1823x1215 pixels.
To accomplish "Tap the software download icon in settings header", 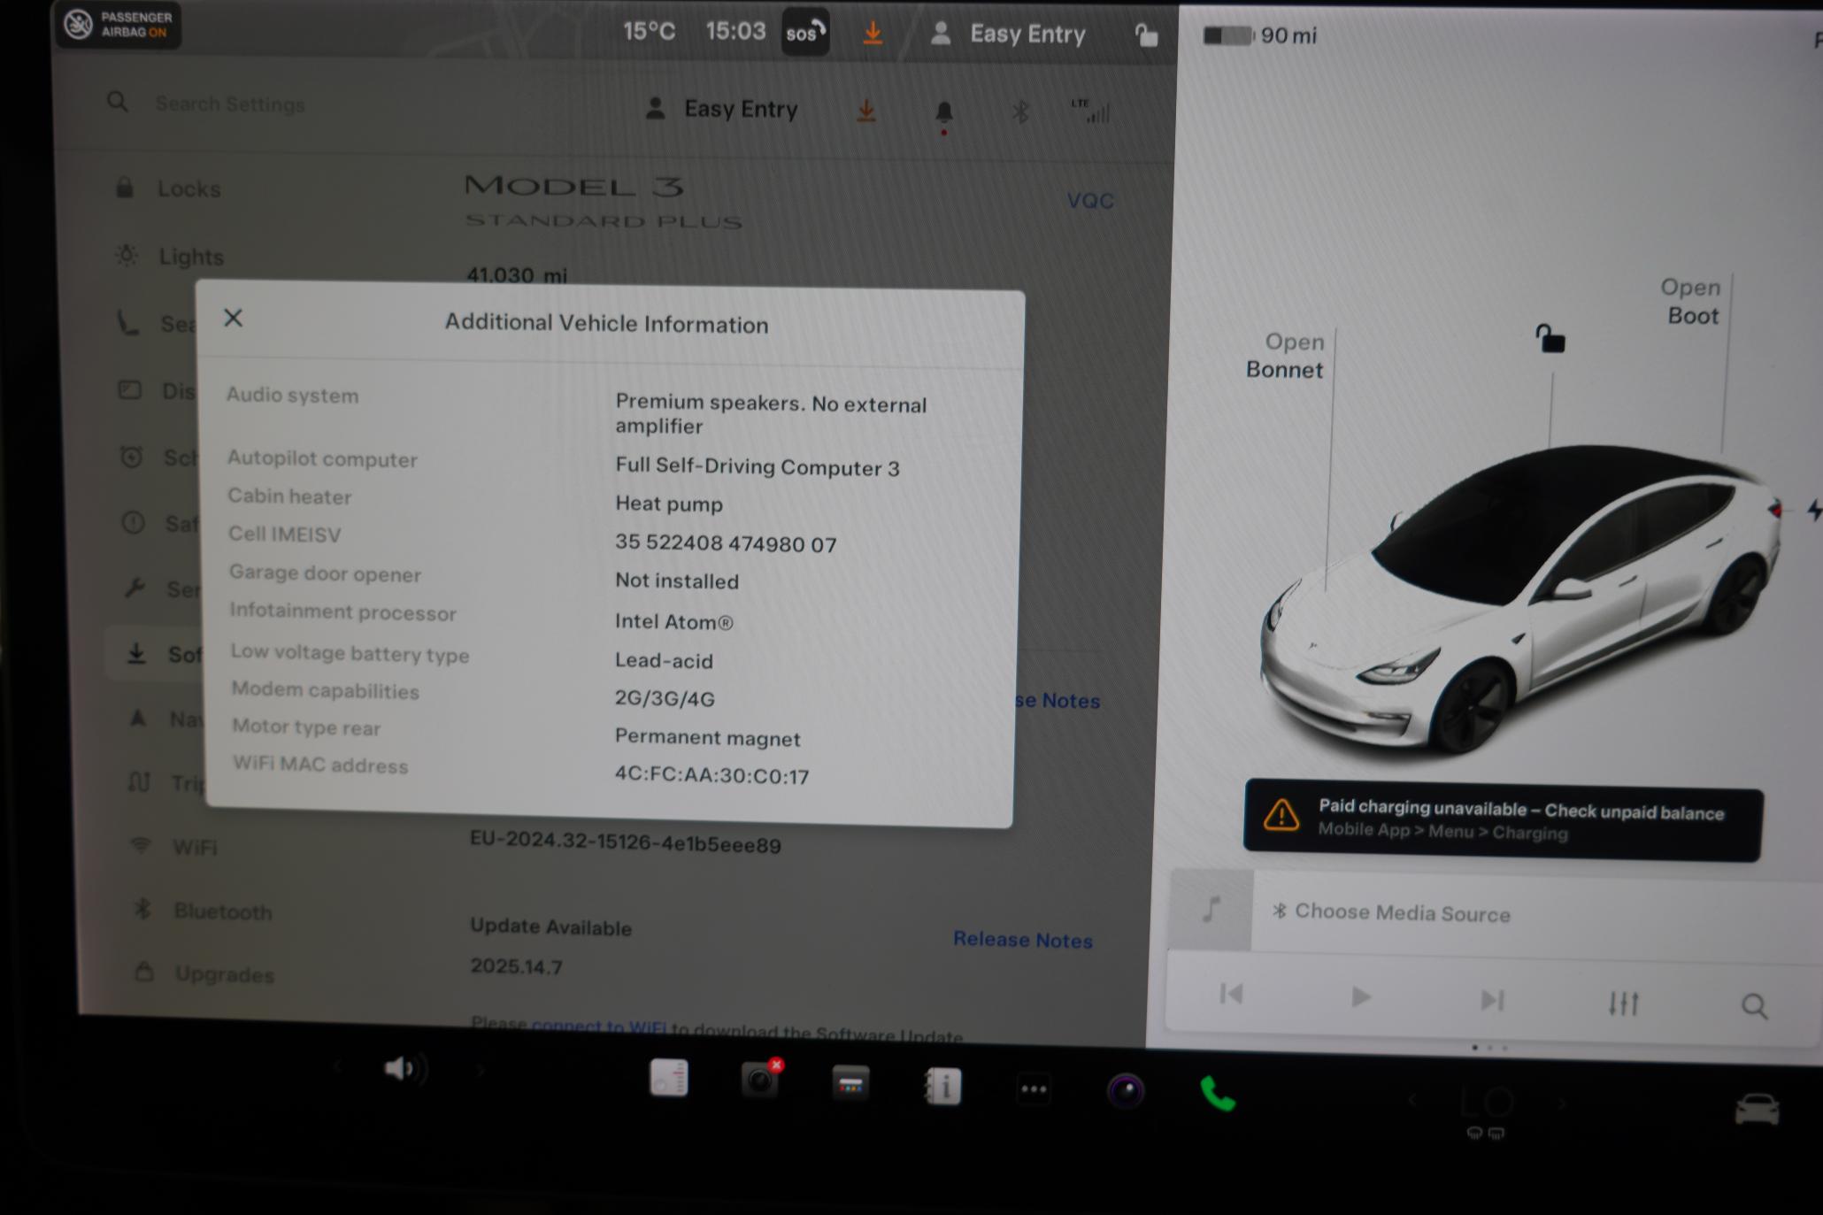I will (x=866, y=112).
